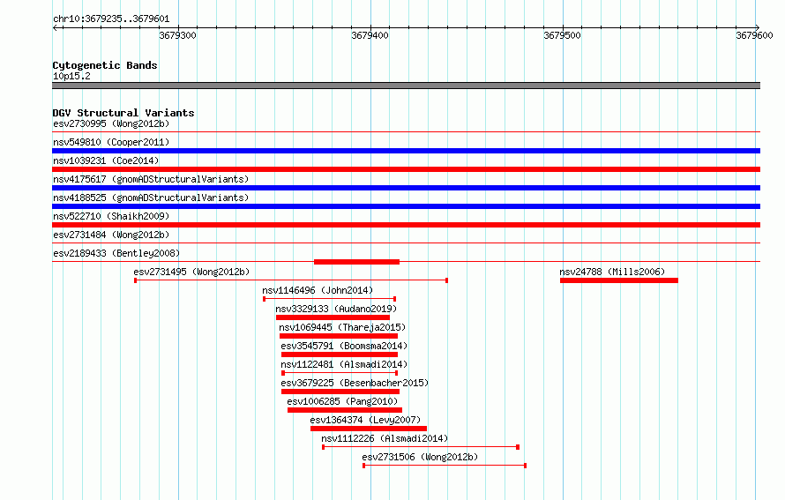Screen dimensions: 785x500
Task: Click the DGV Structural Variants track title
Action: [x=123, y=113]
